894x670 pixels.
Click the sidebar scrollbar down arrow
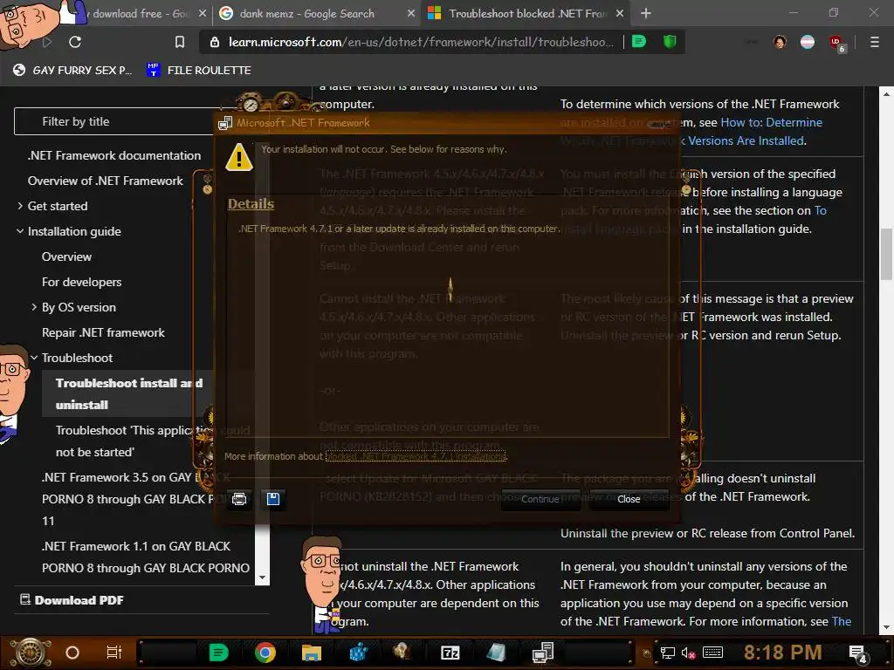(262, 578)
